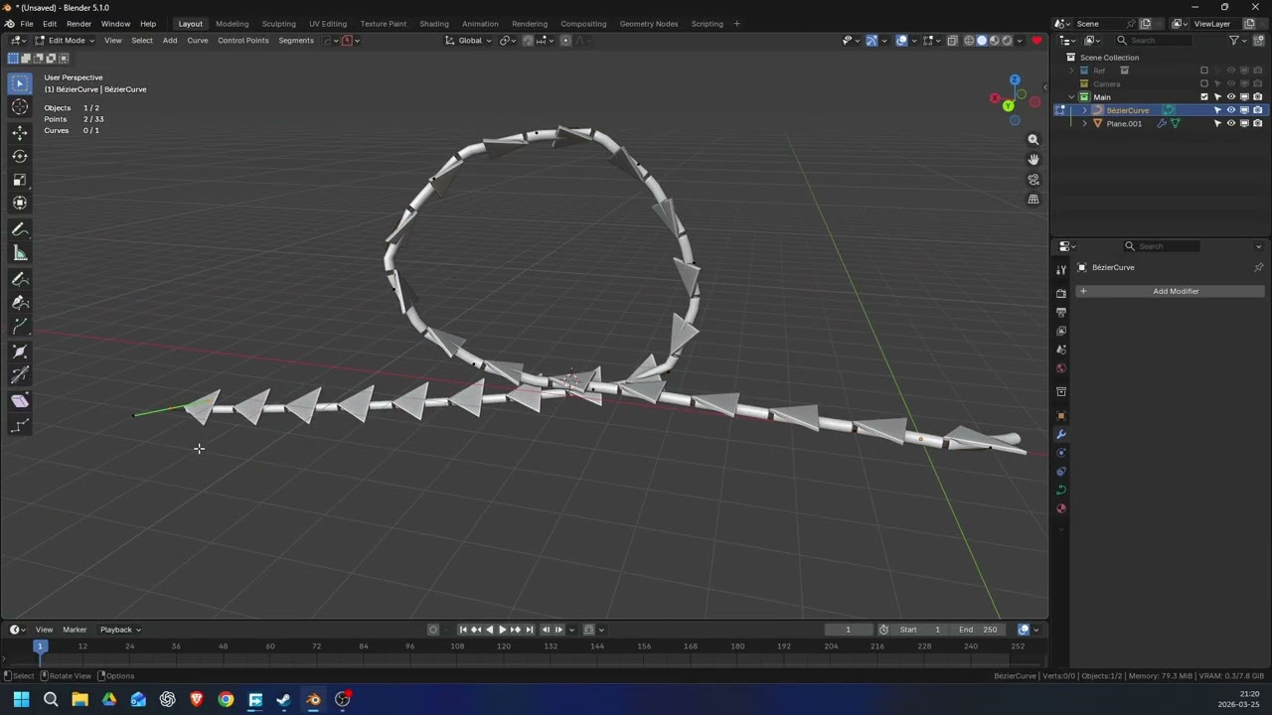The height and width of the screenshot is (715, 1272).
Task: Click the viewport zoom magnifier icon
Action: 1033,140
